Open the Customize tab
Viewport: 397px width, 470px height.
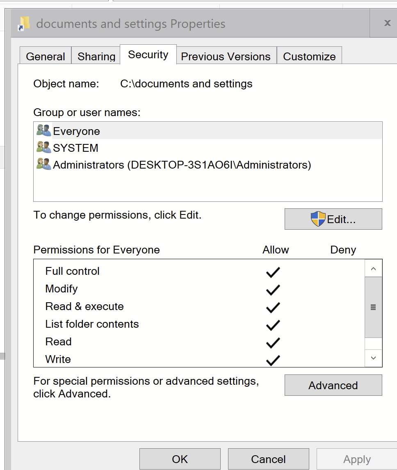(309, 56)
